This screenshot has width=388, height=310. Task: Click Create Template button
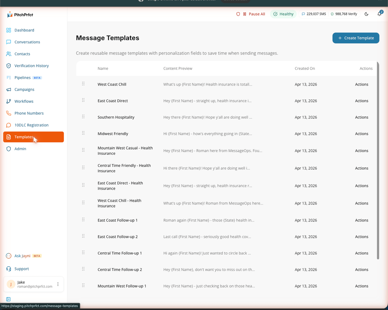pyautogui.click(x=356, y=38)
